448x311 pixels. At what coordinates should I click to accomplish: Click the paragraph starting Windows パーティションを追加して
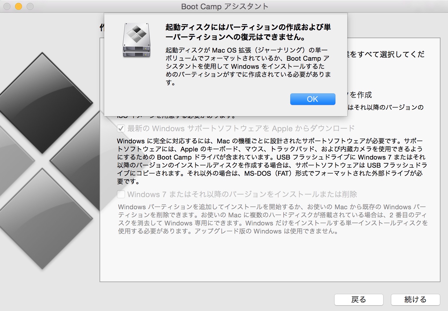[273, 219]
